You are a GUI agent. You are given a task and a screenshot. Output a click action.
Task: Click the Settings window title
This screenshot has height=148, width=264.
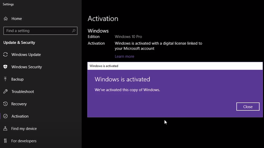tap(8, 4)
